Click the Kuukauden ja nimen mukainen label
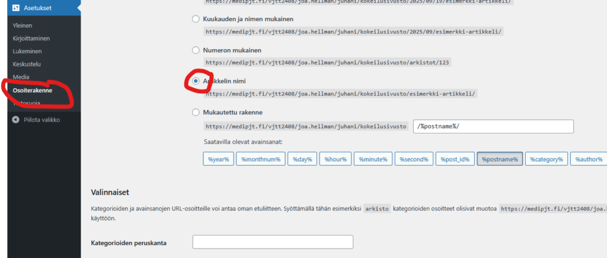The height and width of the screenshot is (258, 607). click(248, 19)
